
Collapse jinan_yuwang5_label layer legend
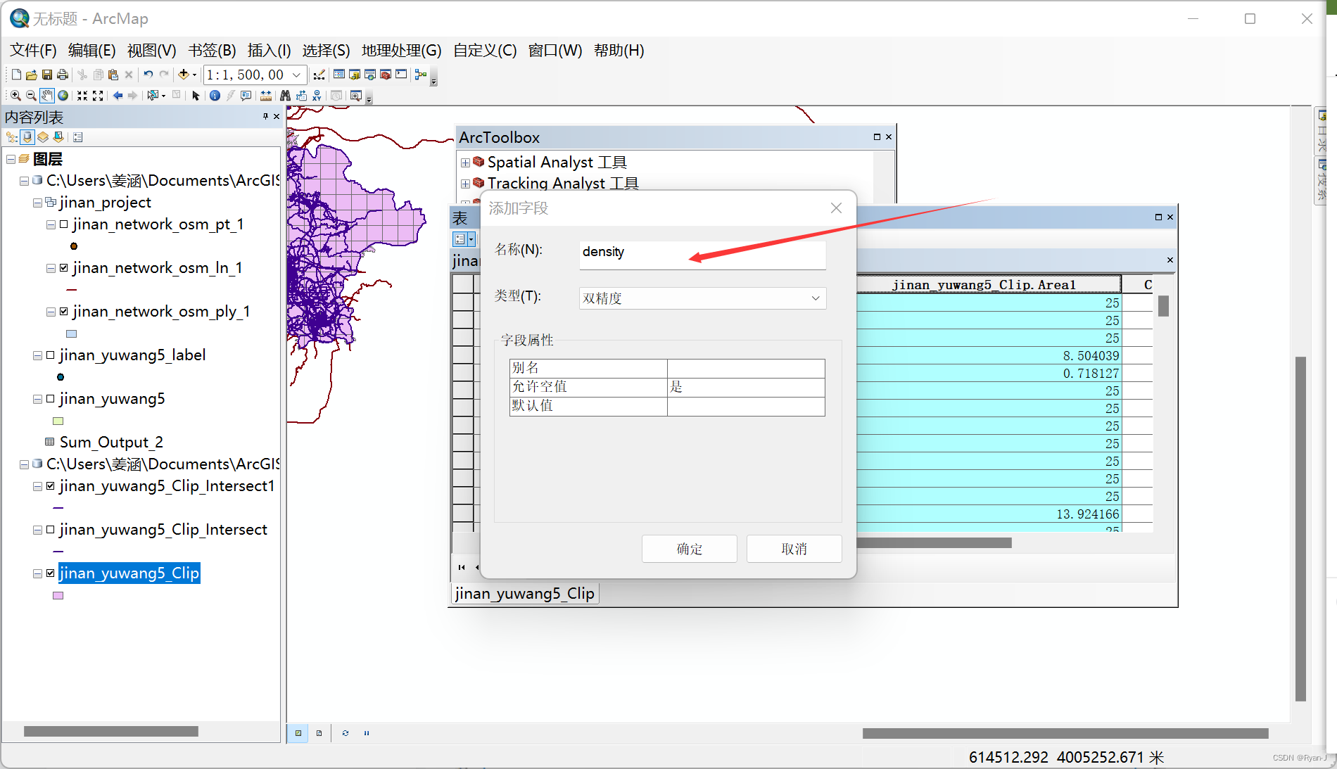(37, 355)
